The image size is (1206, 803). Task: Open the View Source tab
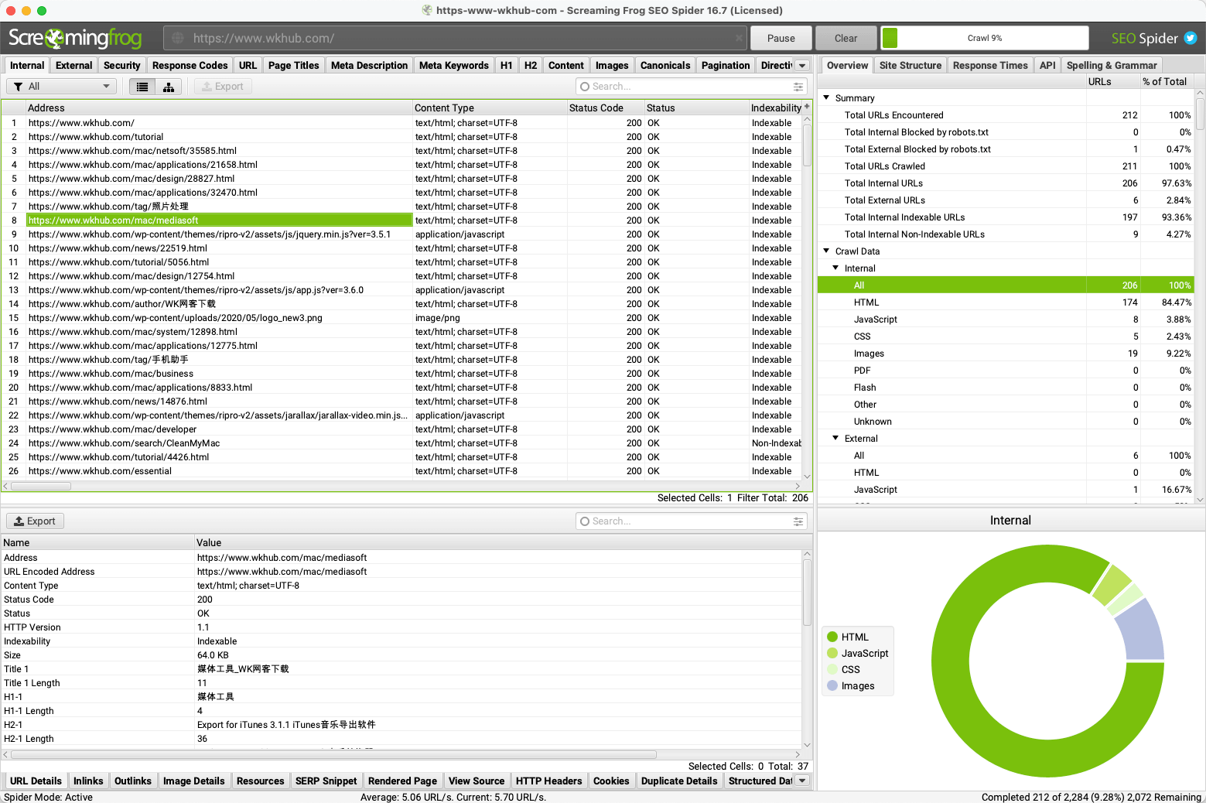click(477, 781)
